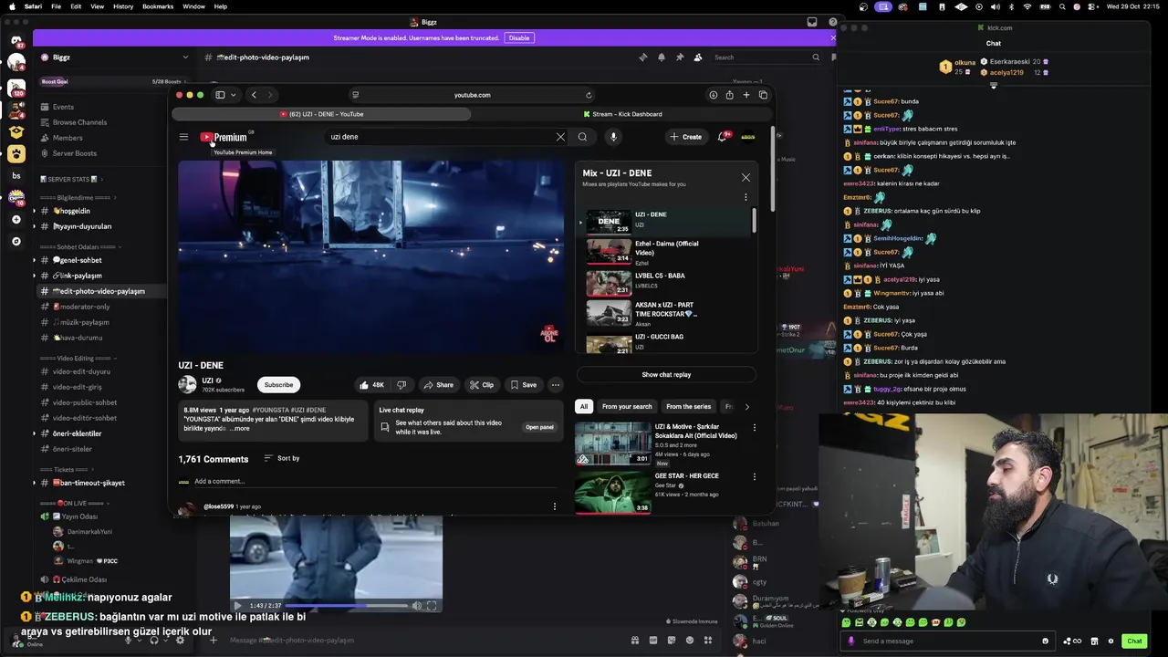Reload the youtube.com page in Safari
This screenshot has width=1168, height=657.
(589, 95)
